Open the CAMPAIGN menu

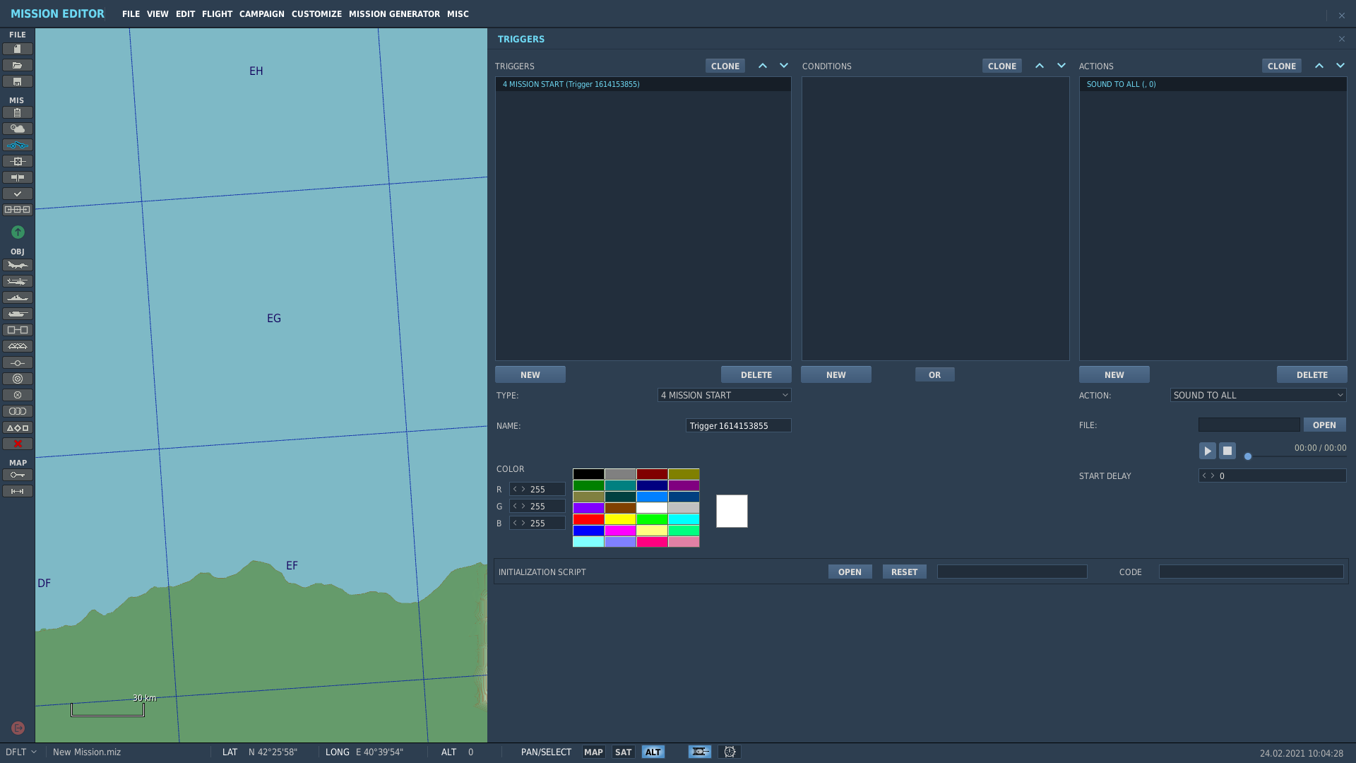pyautogui.click(x=261, y=14)
